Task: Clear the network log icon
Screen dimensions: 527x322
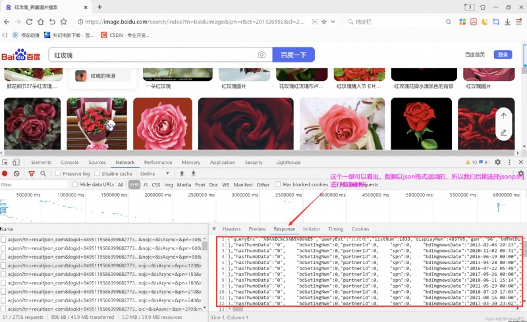Action: pyautogui.click(x=16, y=174)
